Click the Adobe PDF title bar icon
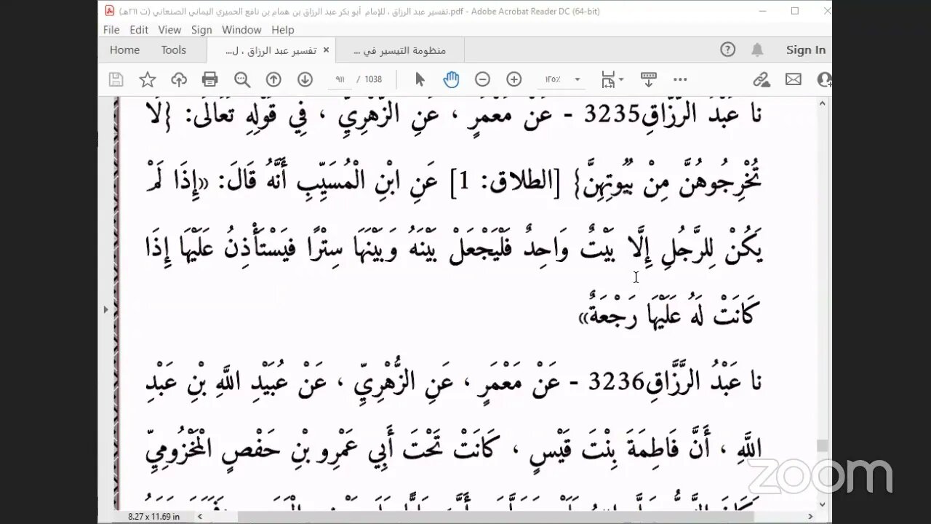The width and height of the screenshot is (931, 524). (x=109, y=11)
